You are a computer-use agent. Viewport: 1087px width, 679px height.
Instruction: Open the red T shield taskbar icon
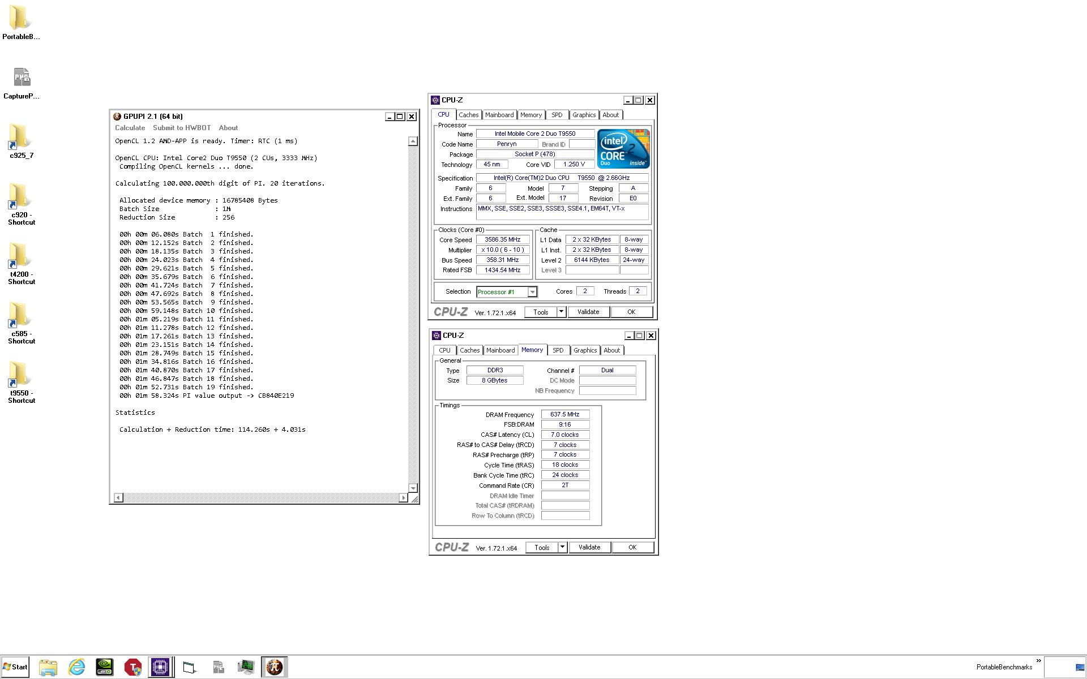(x=132, y=667)
